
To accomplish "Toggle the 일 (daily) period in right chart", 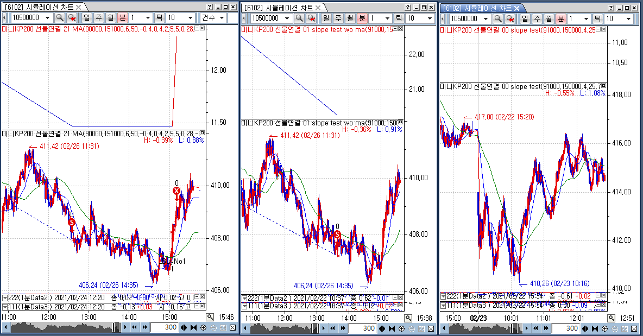I will [x=526, y=18].
